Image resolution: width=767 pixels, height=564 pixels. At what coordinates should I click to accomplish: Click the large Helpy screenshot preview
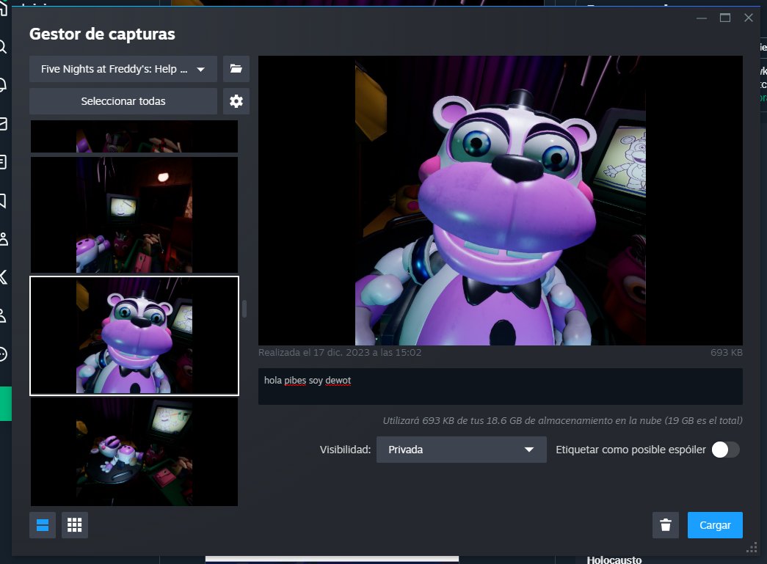(501, 200)
